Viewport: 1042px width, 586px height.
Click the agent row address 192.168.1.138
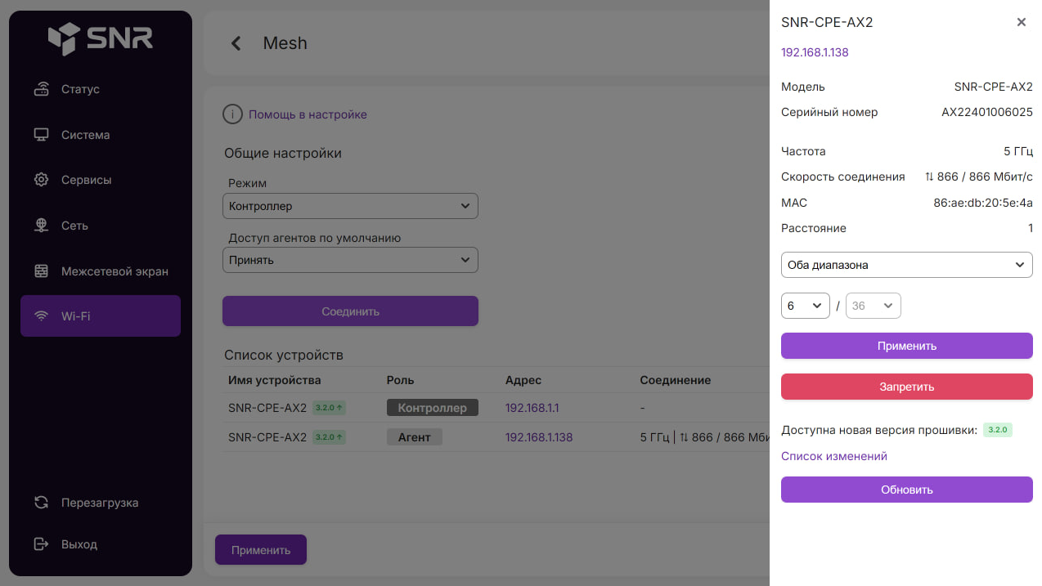[538, 437]
